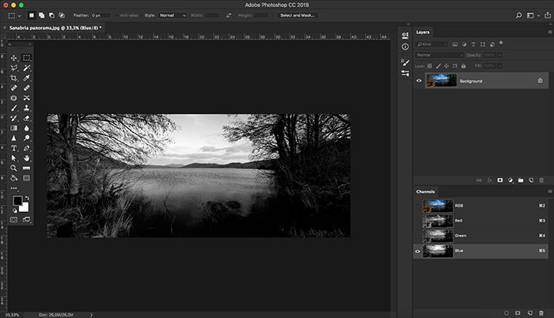
Task: Select the Eraser tool
Action: (x=26, y=118)
